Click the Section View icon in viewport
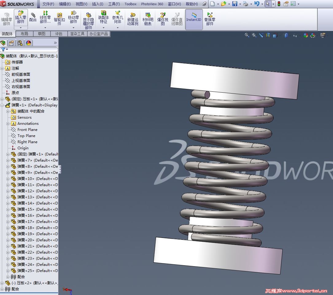 coord(268,35)
